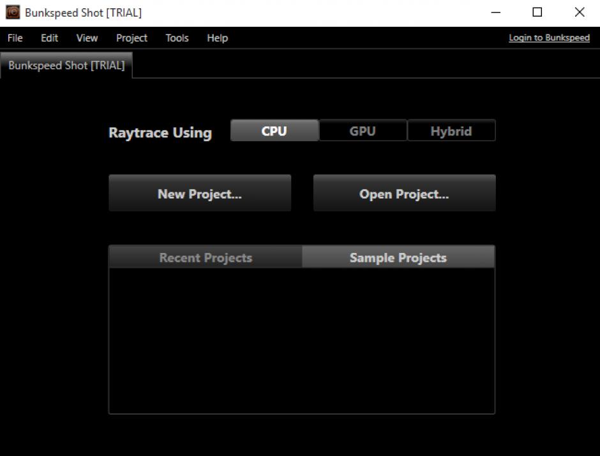Switch to the Recent Projects tab
The width and height of the screenshot is (600, 456).
coord(206,257)
